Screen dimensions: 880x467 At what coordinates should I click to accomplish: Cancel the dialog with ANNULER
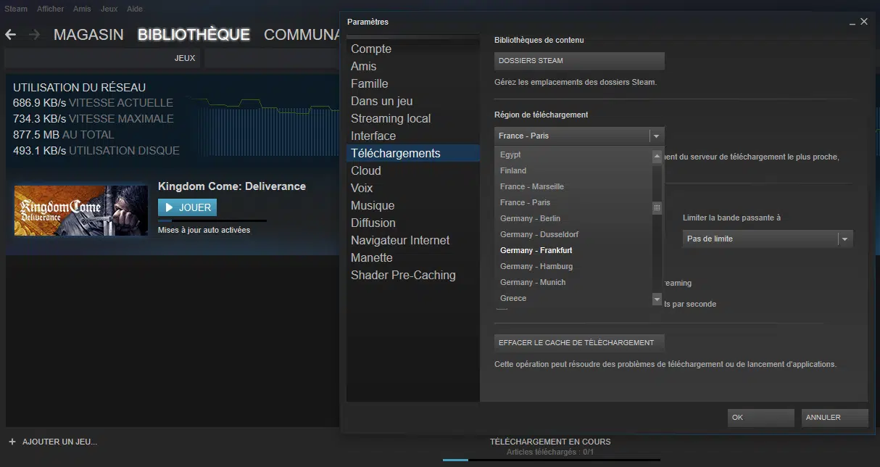[x=835, y=418]
